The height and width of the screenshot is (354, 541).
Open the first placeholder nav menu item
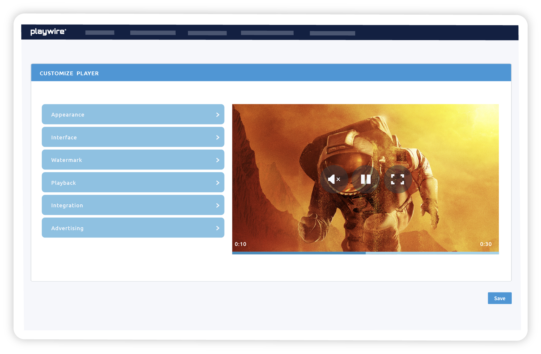(x=100, y=33)
